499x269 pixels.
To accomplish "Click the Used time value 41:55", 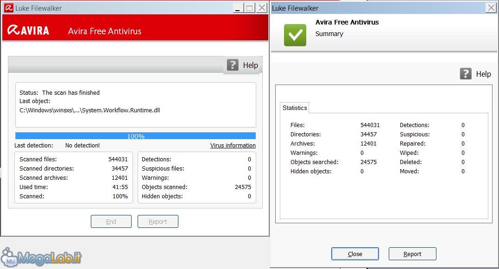I will click(120, 187).
